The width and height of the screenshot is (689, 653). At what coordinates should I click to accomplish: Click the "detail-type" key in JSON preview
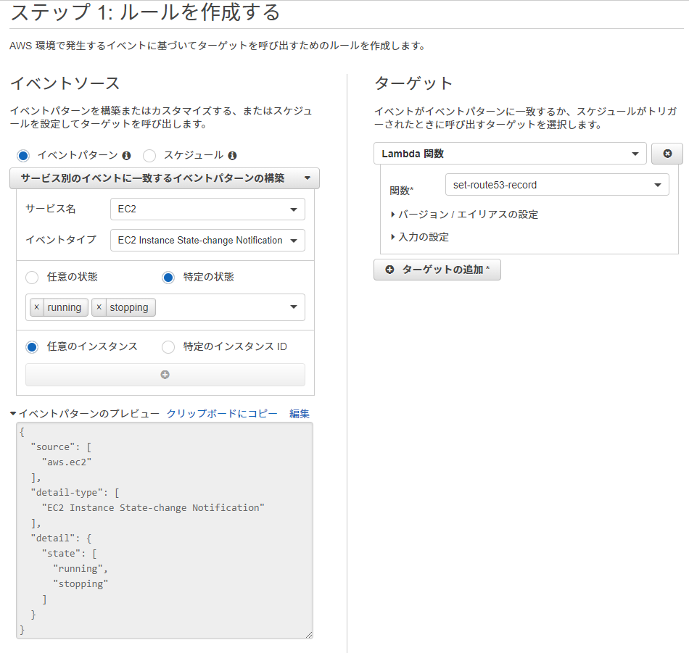pyautogui.click(x=66, y=493)
